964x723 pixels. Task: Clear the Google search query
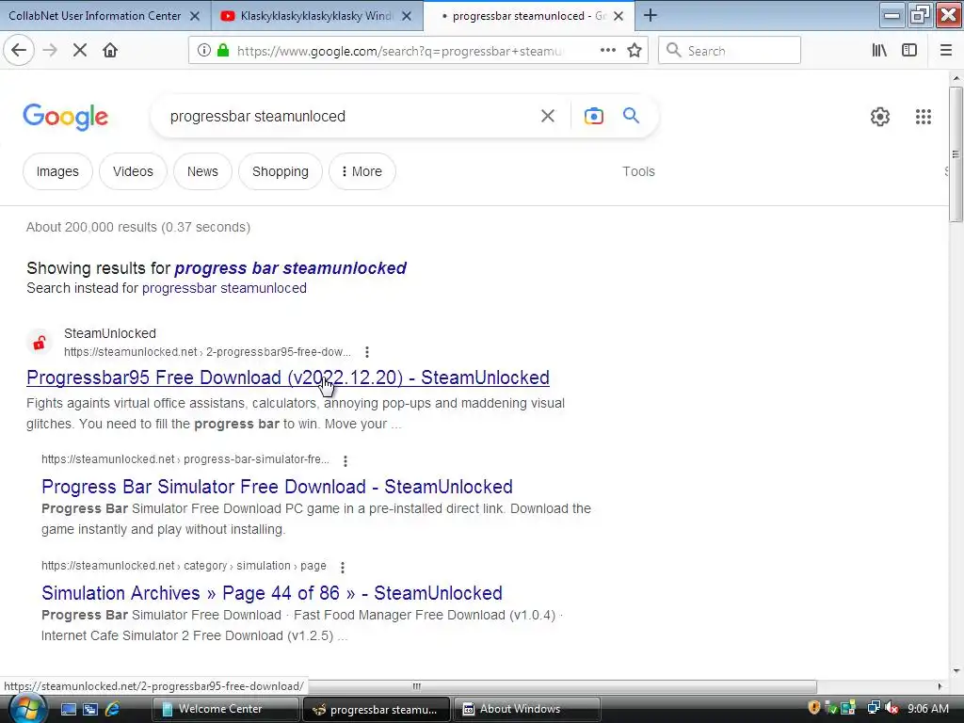548,116
